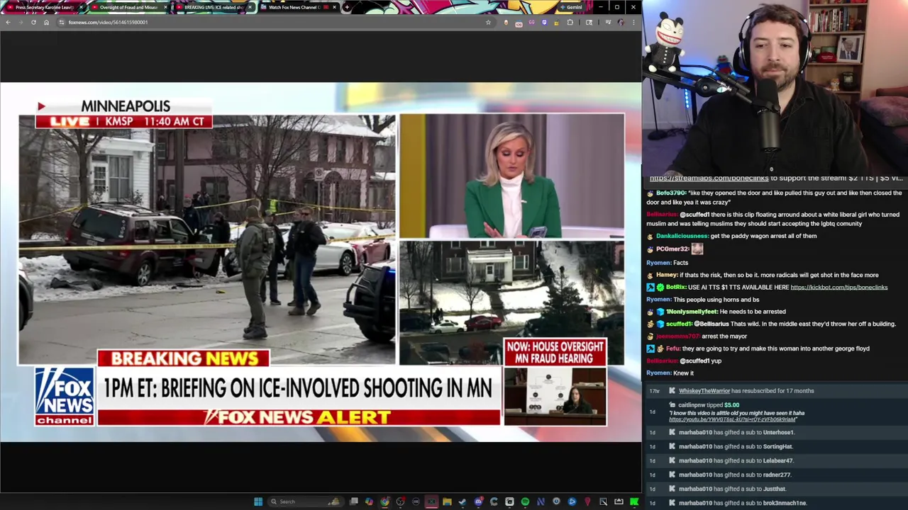Close the Watch Fox News Channel tab
The height and width of the screenshot is (510, 908).
(334, 7)
